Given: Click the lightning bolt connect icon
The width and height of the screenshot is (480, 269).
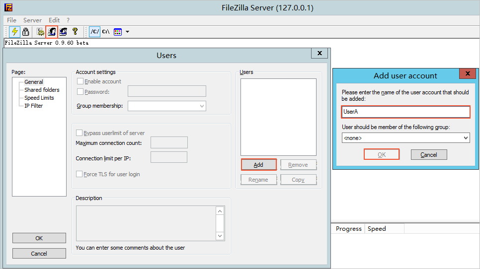Looking at the screenshot, I should click(x=14, y=31).
